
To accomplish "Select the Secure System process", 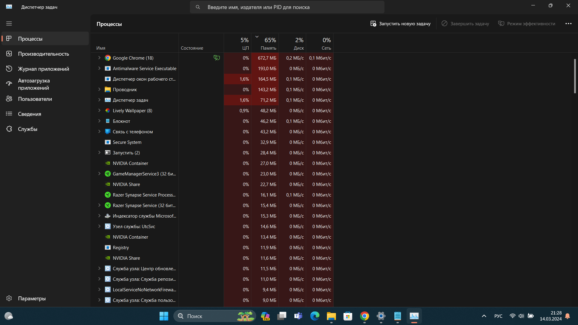I will click(x=212, y=142).
